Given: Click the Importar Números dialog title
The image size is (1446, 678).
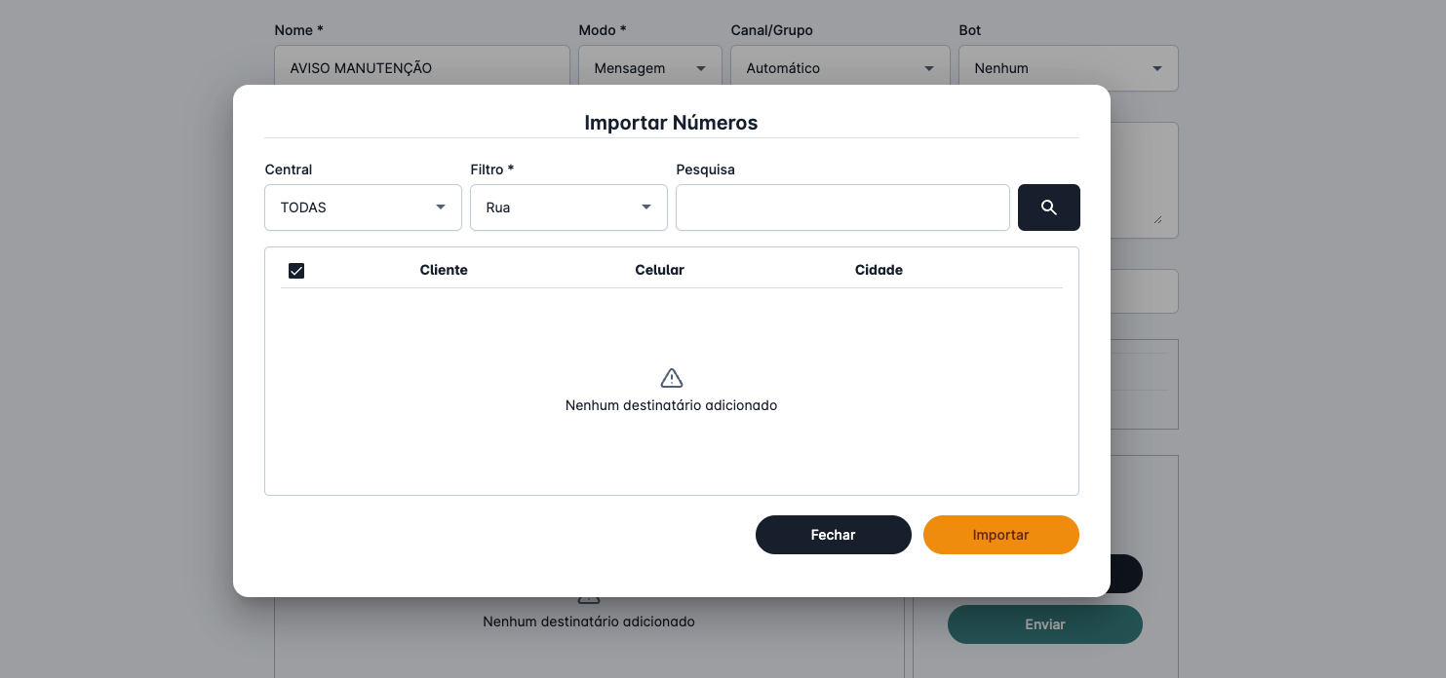Looking at the screenshot, I should click(x=671, y=123).
